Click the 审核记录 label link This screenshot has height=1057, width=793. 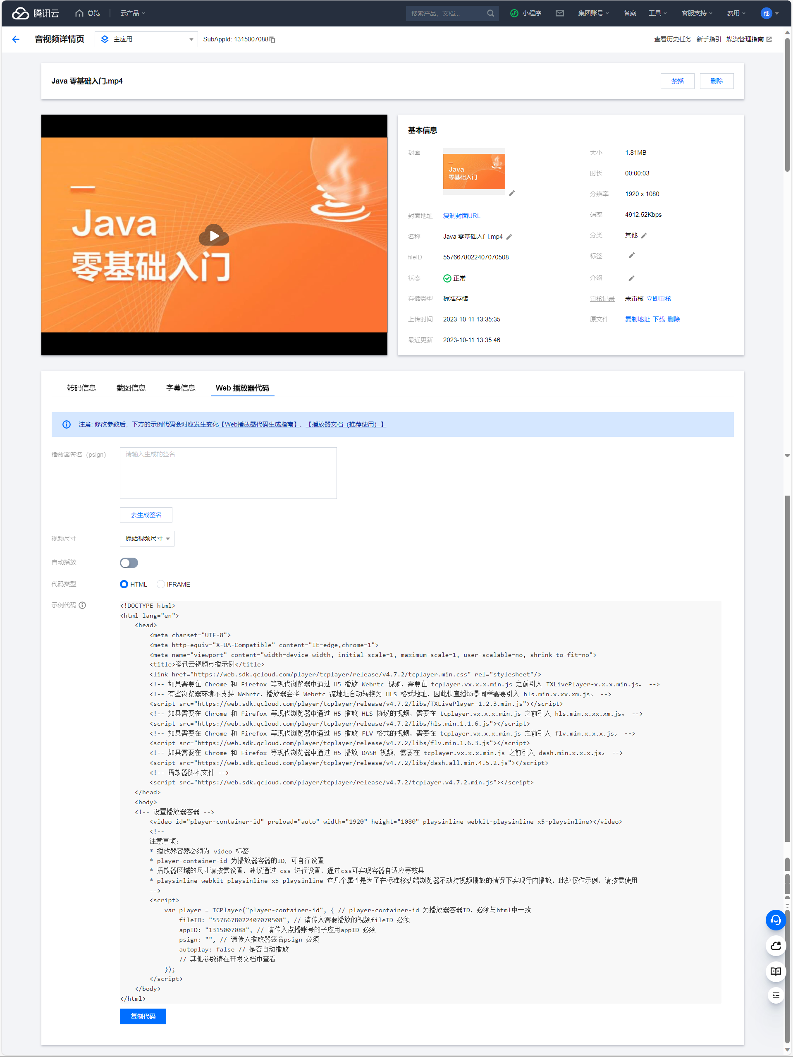pyautogui.click(x=602, y=298)
